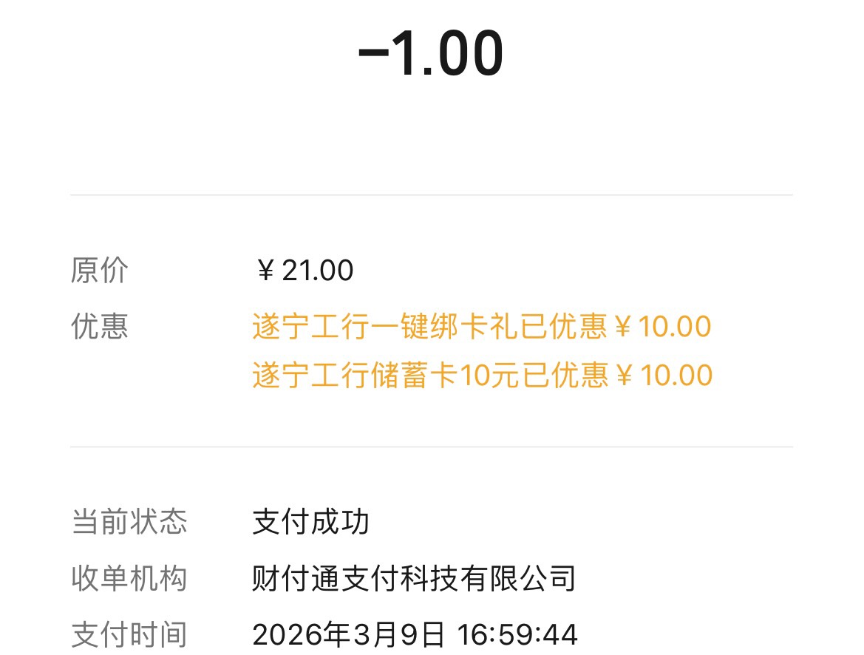Click the divider line above 当前状态
864x655 pixels.
tap(431, 447)
